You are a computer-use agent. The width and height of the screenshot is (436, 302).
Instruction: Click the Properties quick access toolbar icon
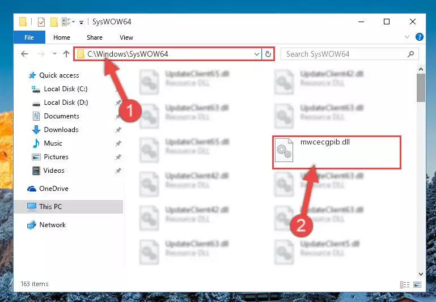click(41, 22)
